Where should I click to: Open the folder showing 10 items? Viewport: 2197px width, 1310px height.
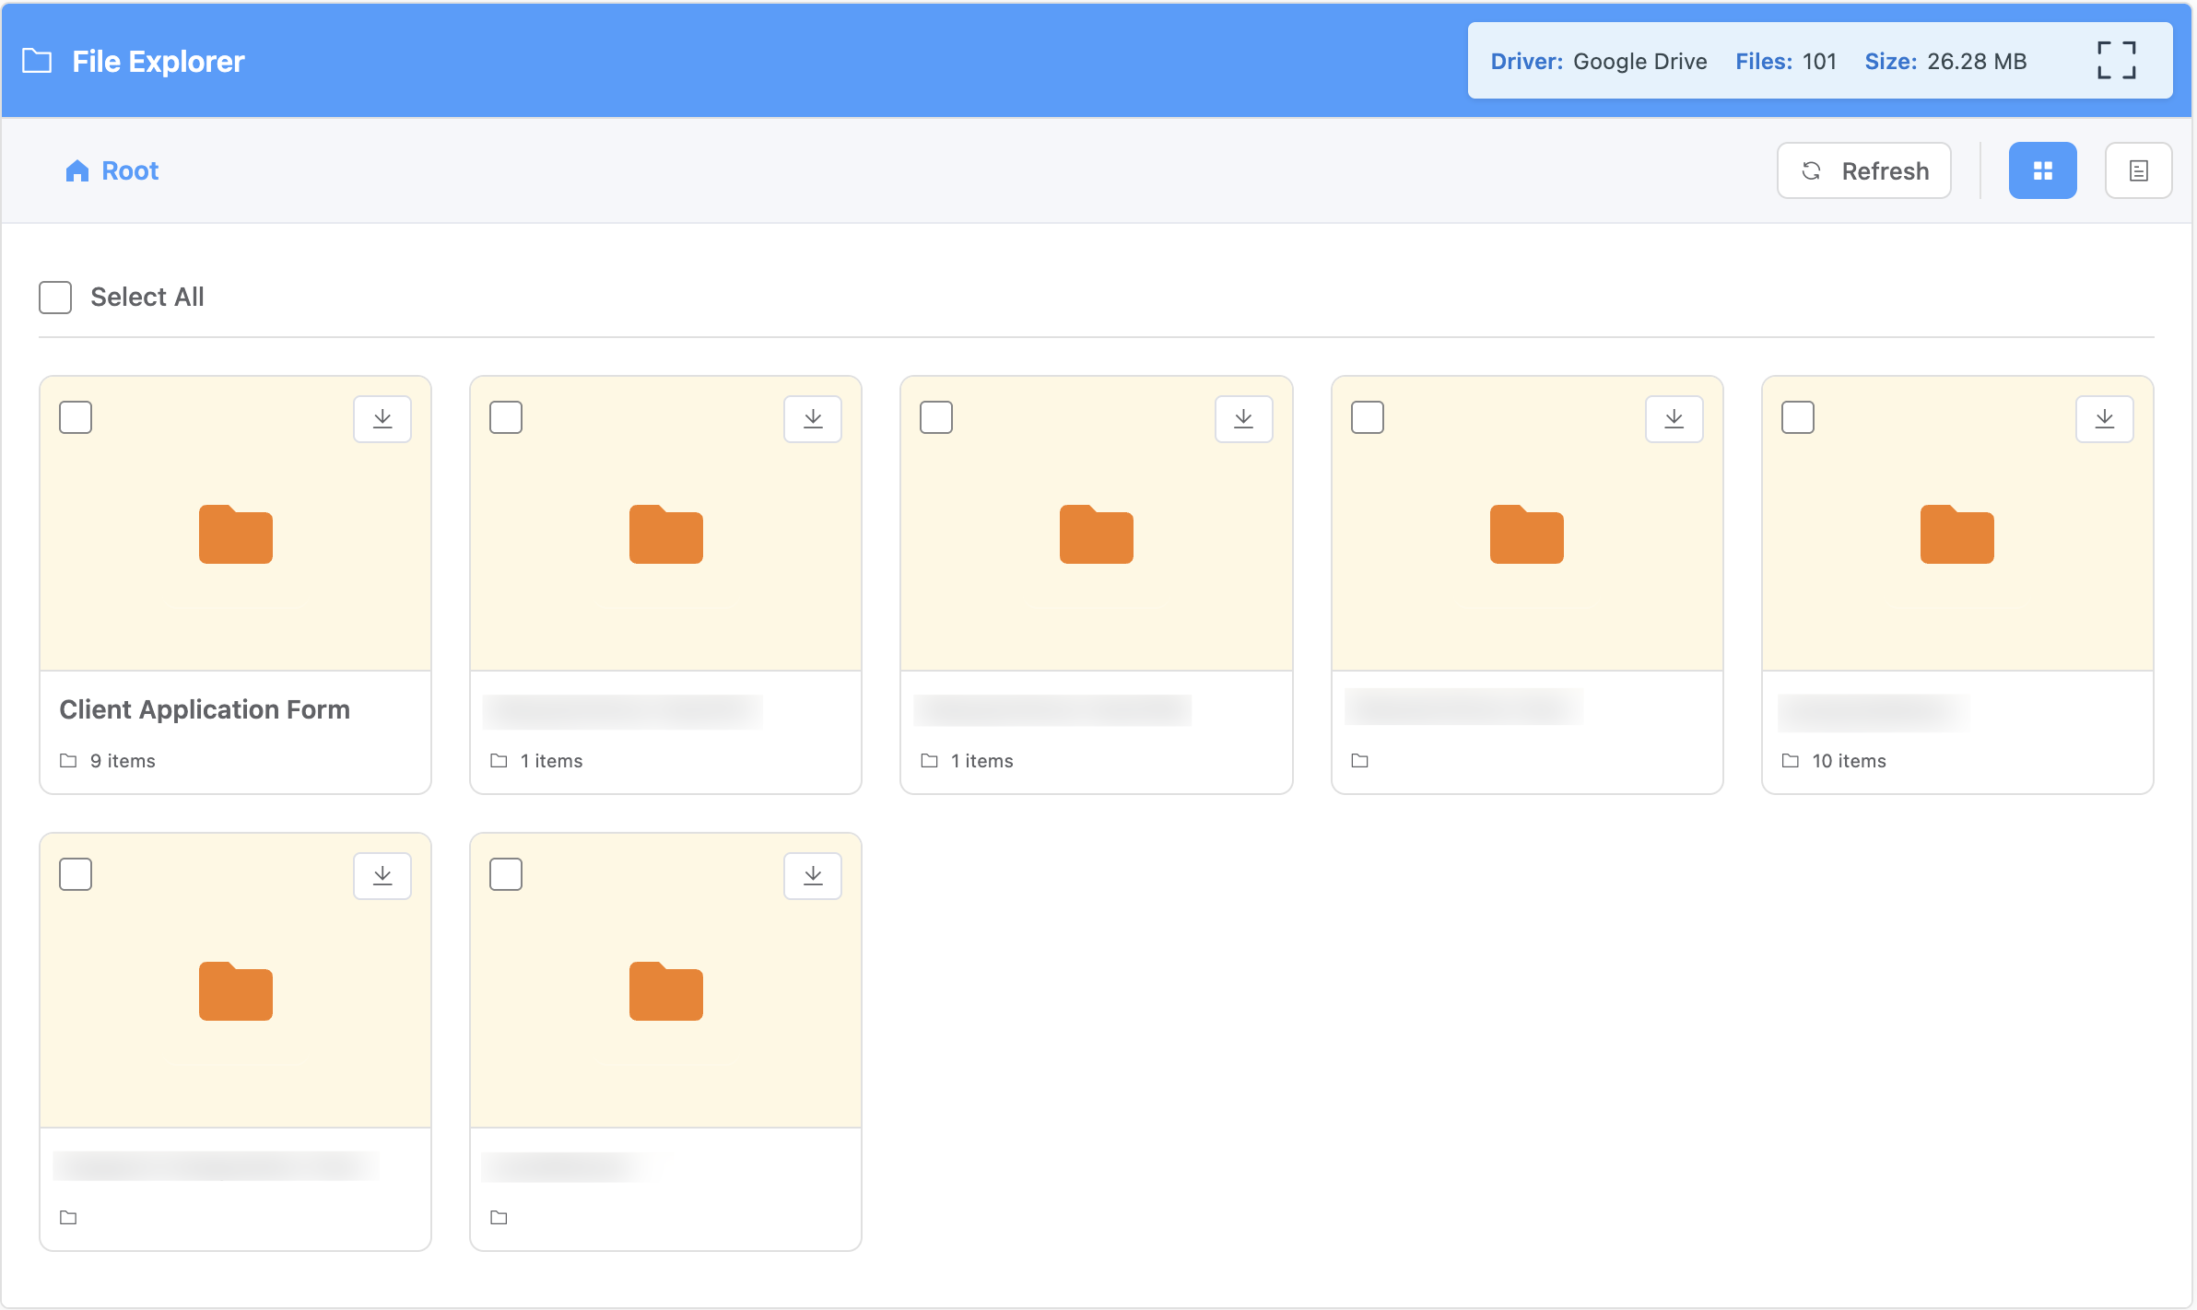point(1956,534)
